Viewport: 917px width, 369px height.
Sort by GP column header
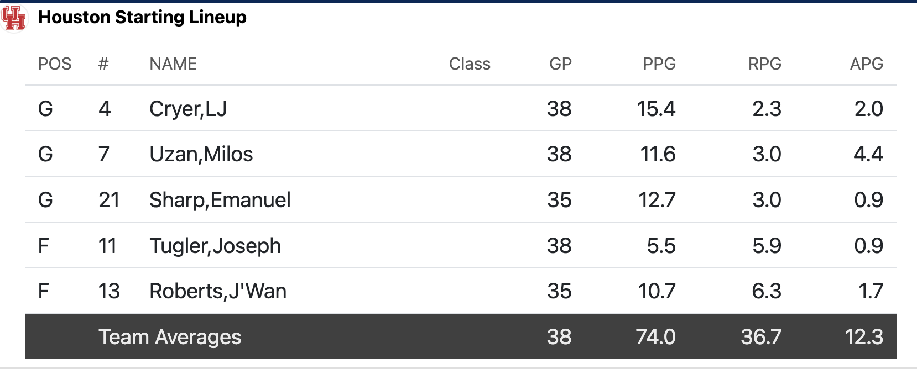pyautogui.click(x=560, y=64)
